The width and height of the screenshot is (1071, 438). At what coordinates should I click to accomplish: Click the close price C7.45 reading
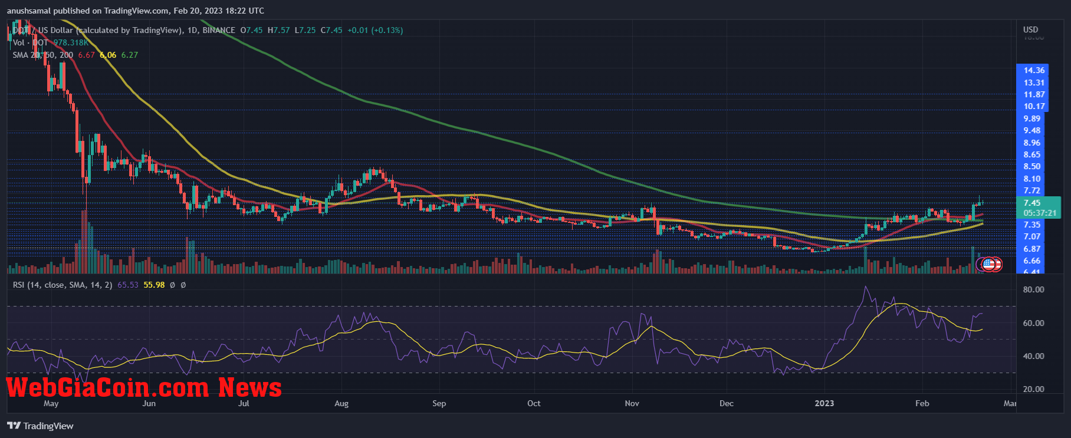[331, 30]
